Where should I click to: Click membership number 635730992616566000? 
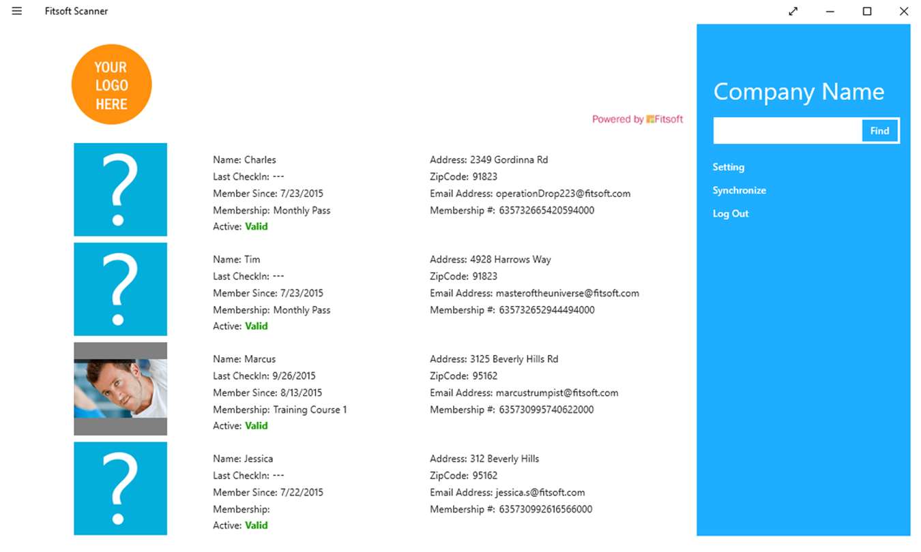coord(546,508)
